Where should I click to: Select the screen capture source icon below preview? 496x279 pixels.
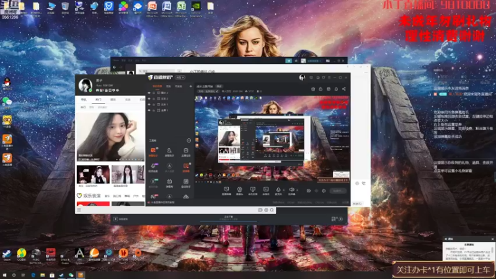click(x=226, y=190)
